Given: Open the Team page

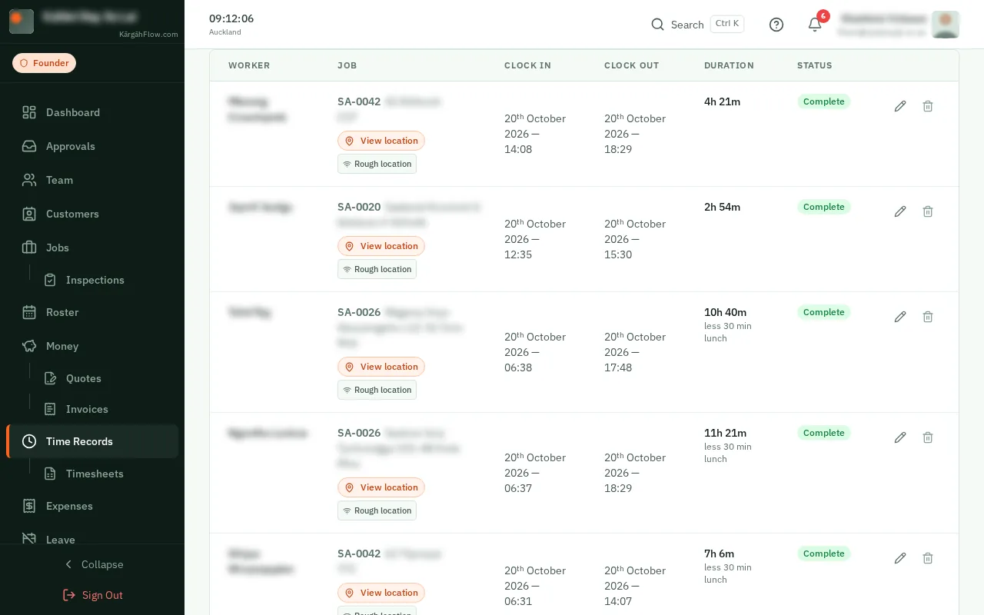Looking at the screenshot, I should [x=92, y=180].
